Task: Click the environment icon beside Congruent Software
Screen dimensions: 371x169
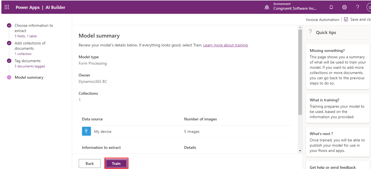Action: [267, 7]
